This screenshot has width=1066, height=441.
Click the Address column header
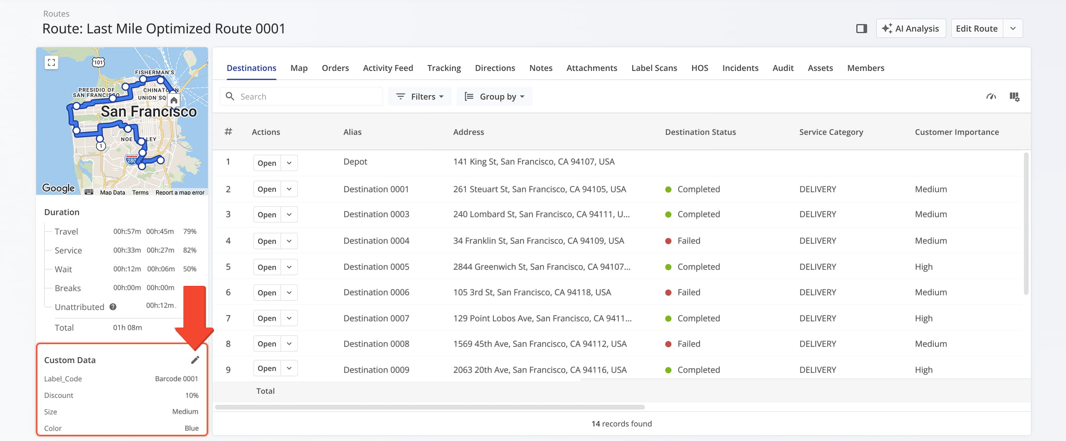coord(468,132)
